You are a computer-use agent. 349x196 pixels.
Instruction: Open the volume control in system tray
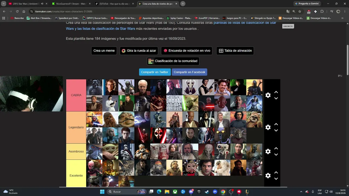(x=331, y=192)
